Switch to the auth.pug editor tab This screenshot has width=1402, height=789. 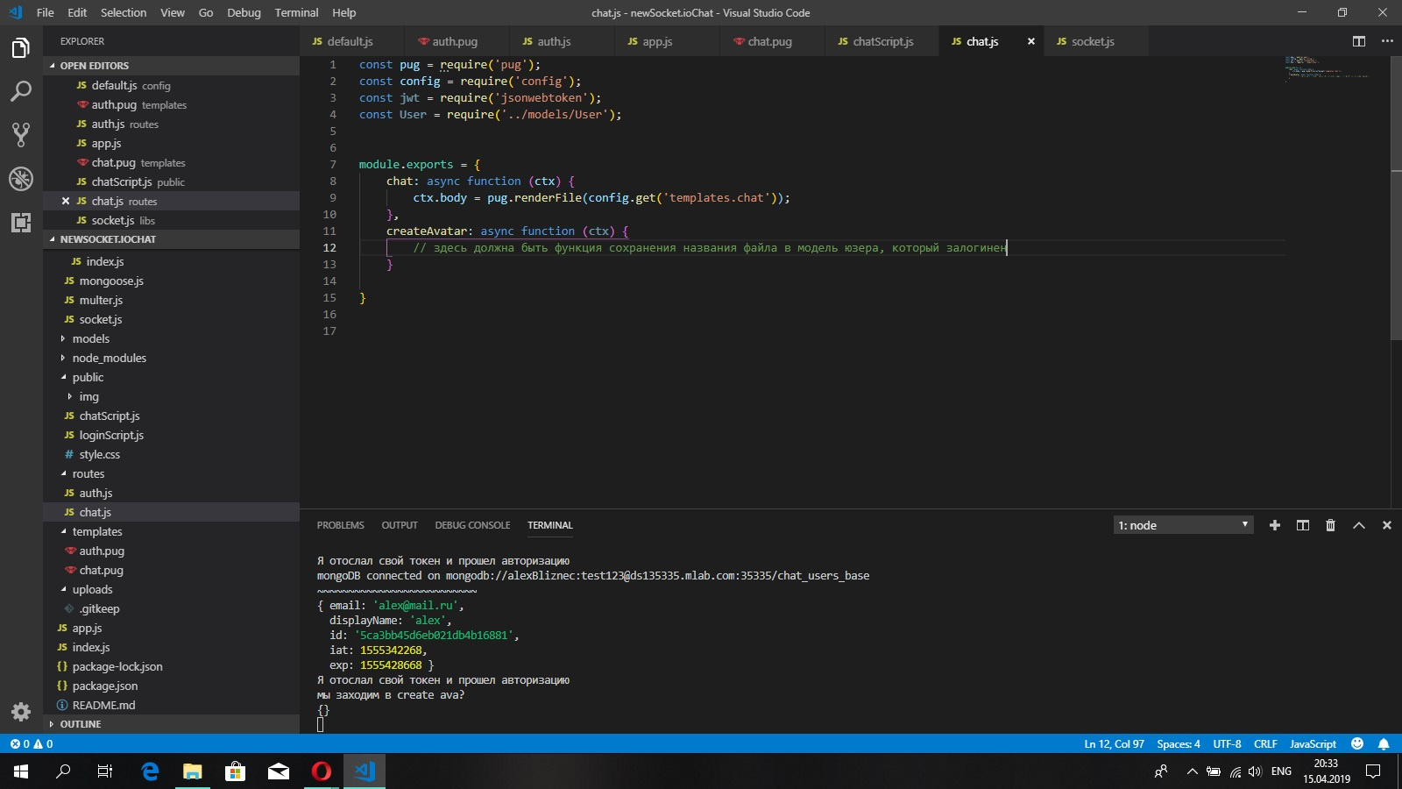tap(457, 41)
